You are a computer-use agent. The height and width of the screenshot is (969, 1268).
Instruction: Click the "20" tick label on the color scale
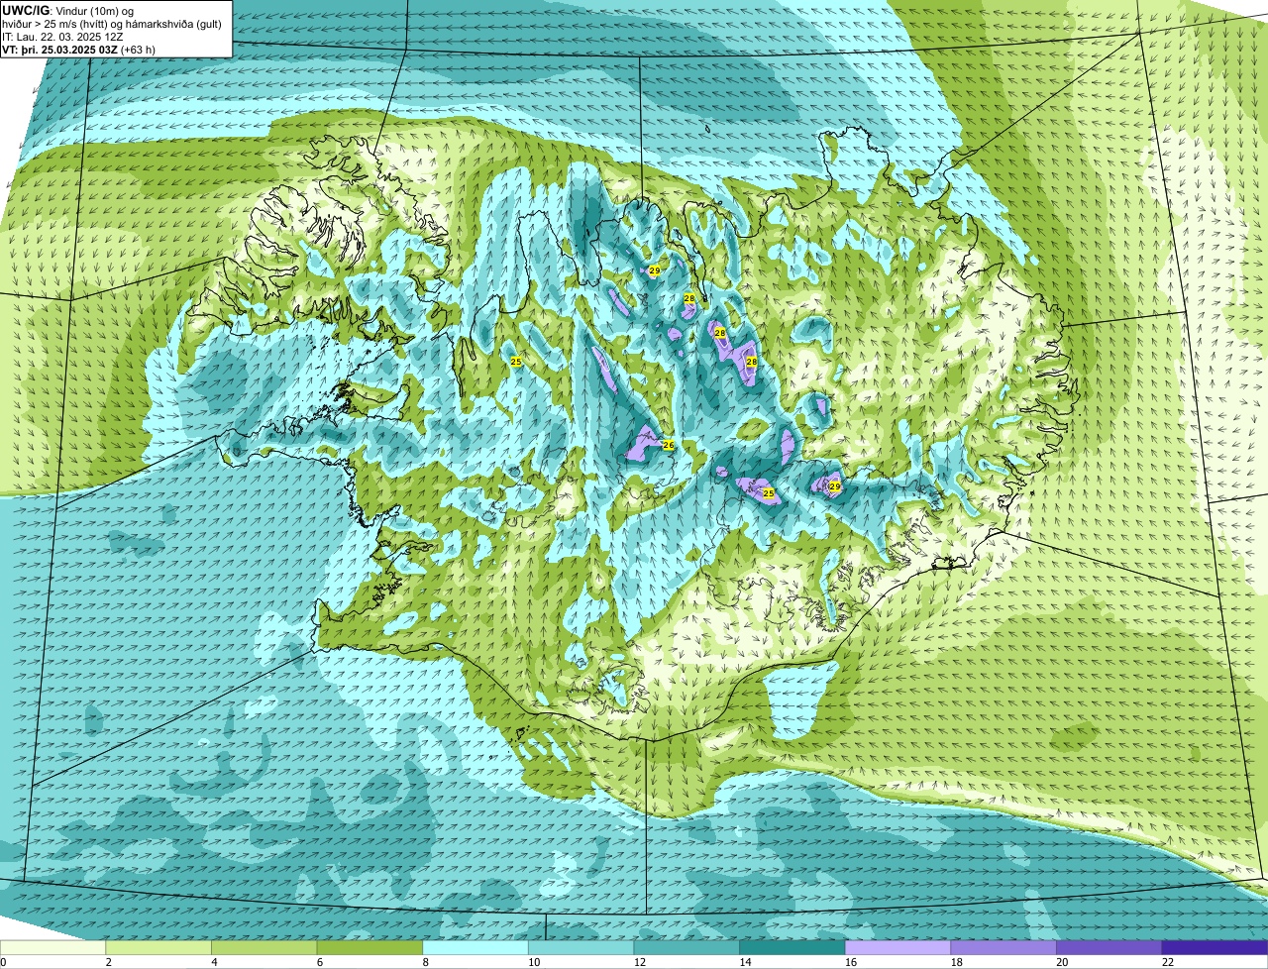coord(1062,962)
